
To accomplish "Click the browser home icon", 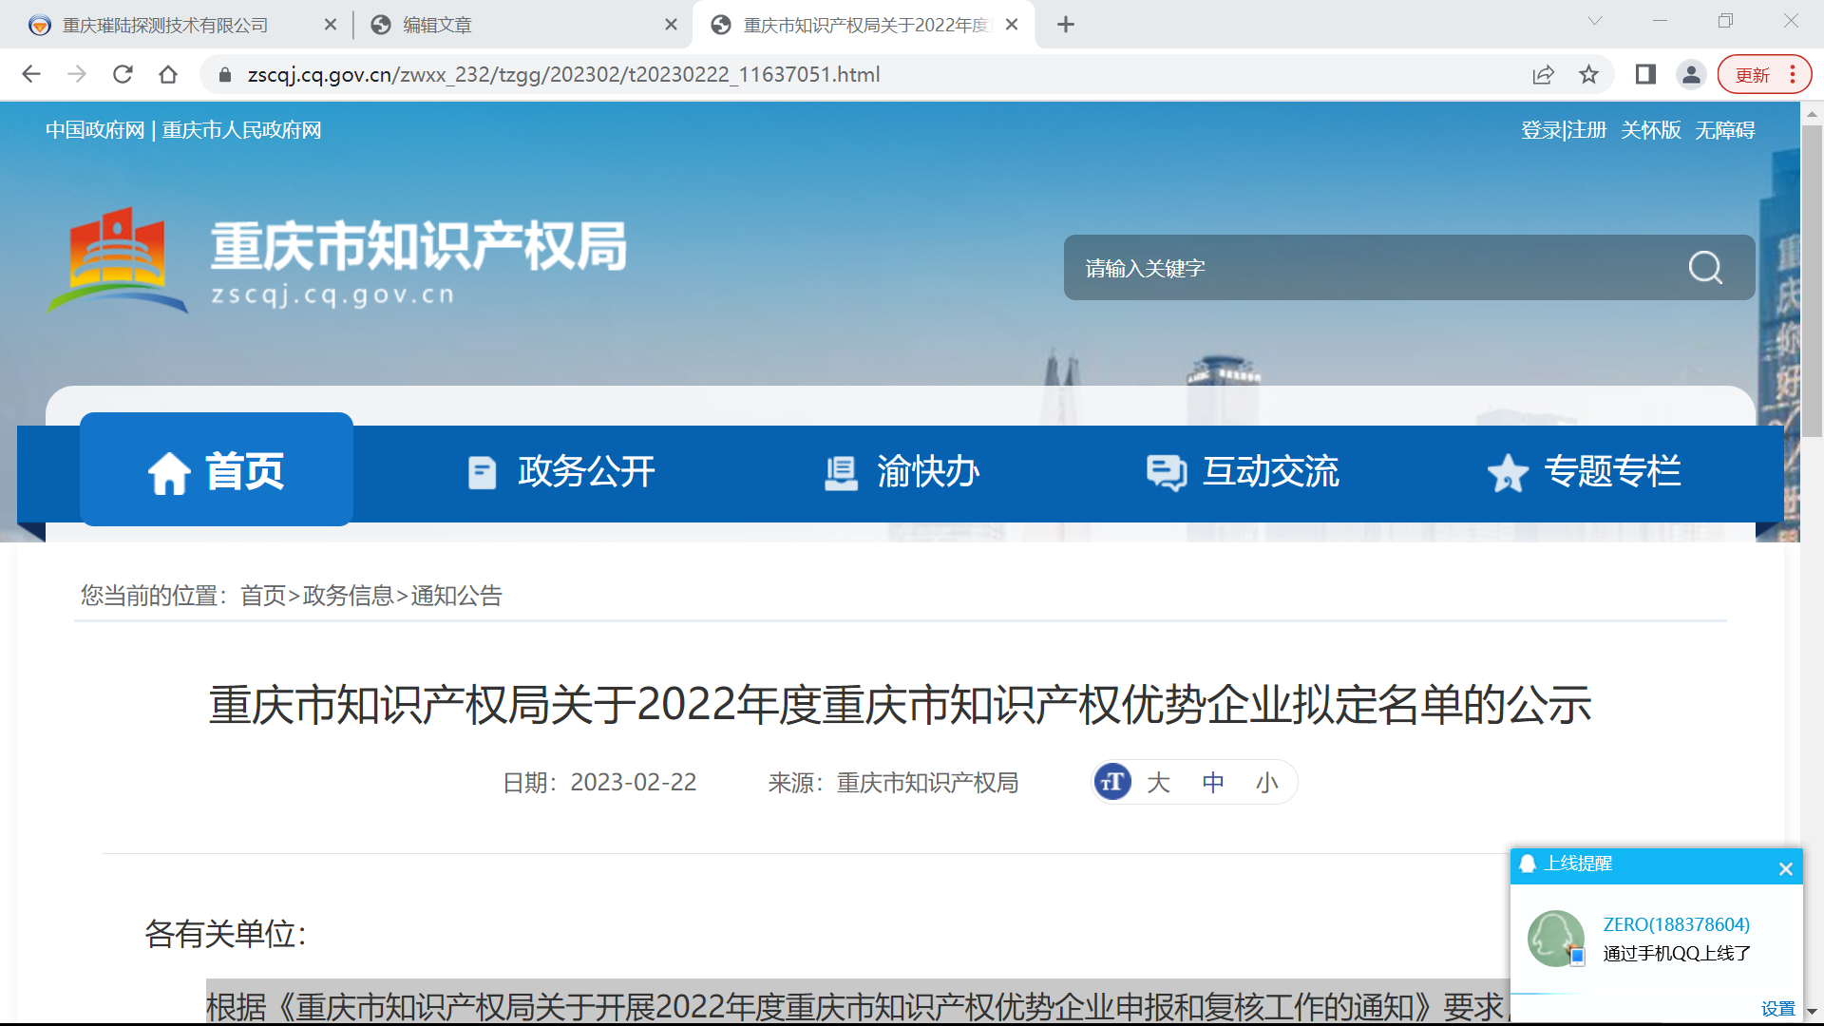I will 168,74.
